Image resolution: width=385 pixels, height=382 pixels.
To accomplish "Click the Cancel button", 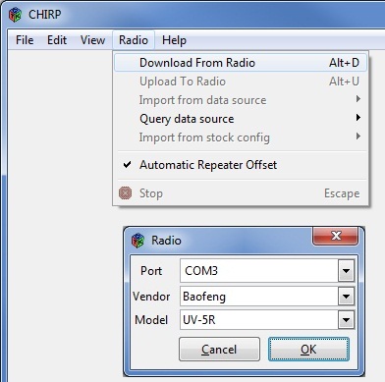I will (x=219, y=350).
